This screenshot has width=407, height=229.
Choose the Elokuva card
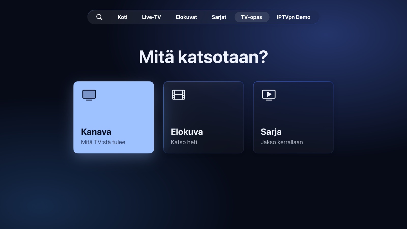[x=203, y=117]
